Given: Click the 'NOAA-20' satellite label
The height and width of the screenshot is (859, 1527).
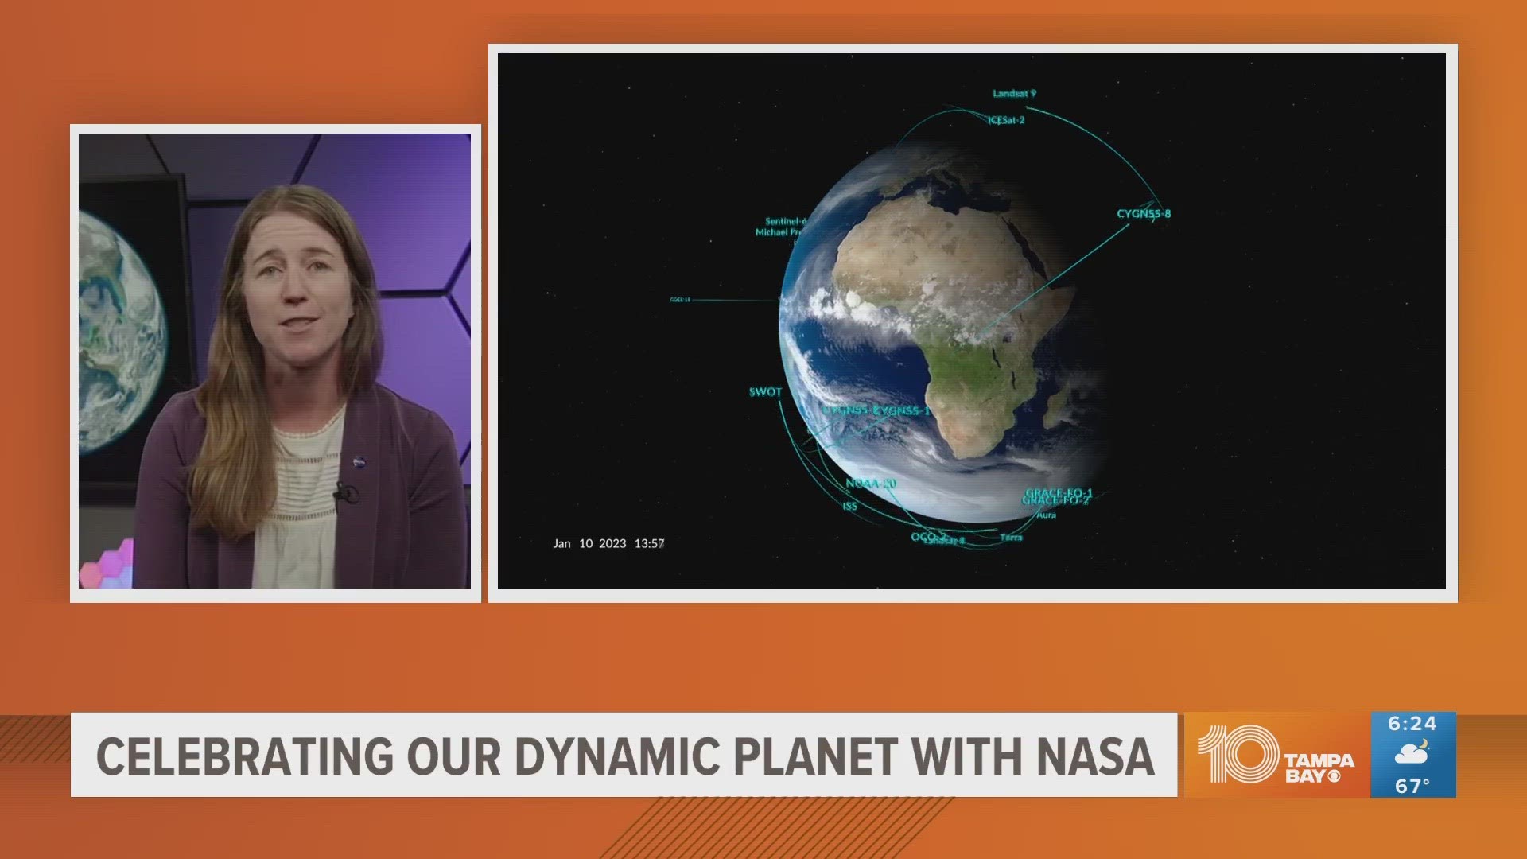Looking at the screenshot, I should [871, 484].
